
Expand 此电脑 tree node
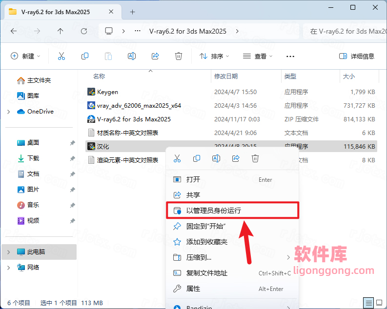click(9, 252)
